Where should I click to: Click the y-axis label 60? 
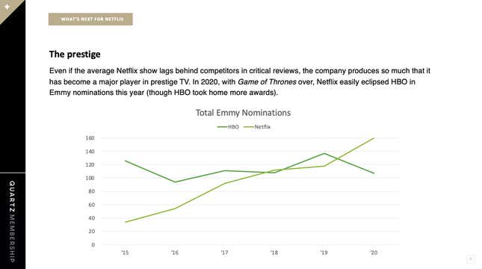tap(91, 205)
